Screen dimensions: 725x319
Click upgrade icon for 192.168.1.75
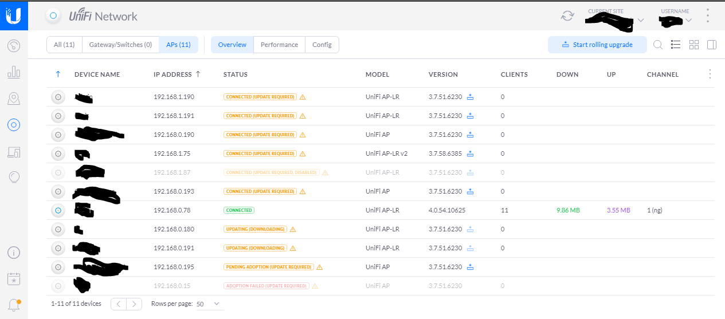(x=471, y=154)
